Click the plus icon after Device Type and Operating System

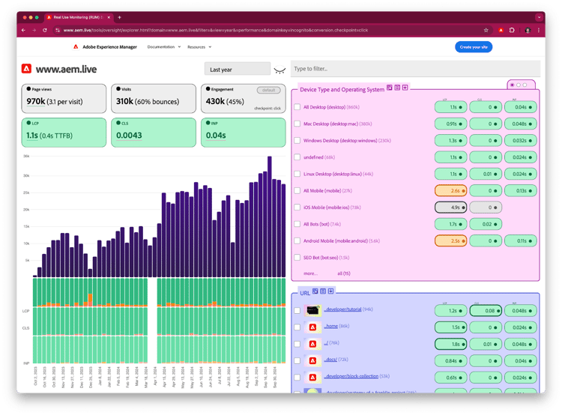(405, 88)
